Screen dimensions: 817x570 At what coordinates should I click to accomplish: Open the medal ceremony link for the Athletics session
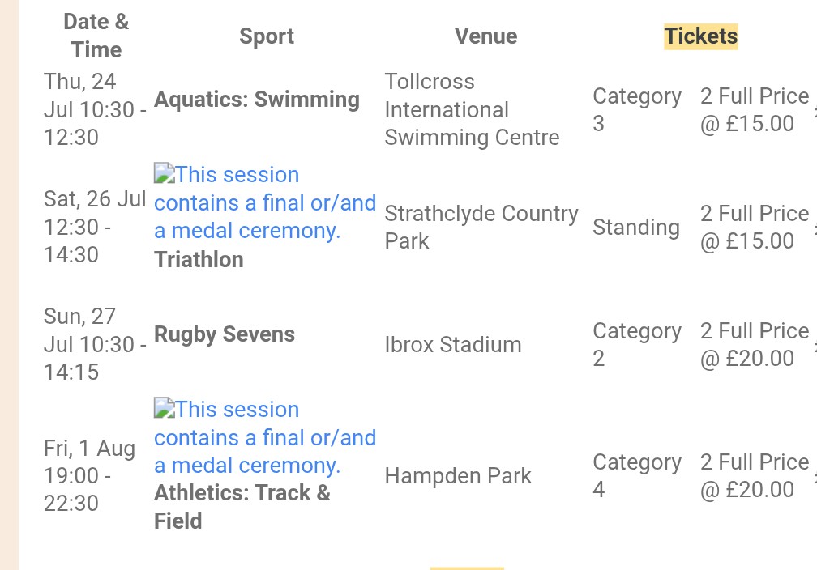[x=265, y=438]
